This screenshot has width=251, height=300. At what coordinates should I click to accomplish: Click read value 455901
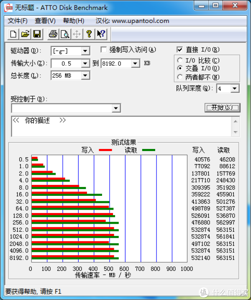[x=226, y=194]
